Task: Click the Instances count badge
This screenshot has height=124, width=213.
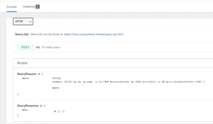Action: [38, 7]
